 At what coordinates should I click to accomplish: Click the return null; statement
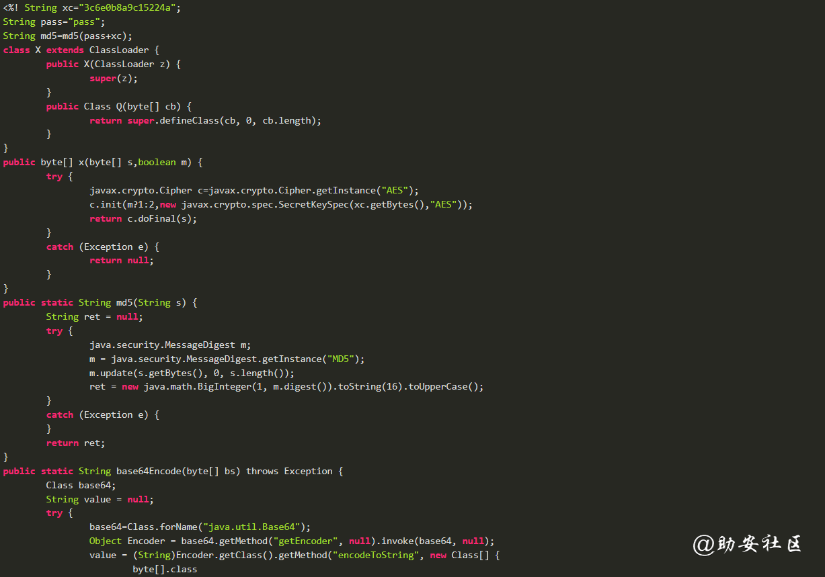[122, 260]
